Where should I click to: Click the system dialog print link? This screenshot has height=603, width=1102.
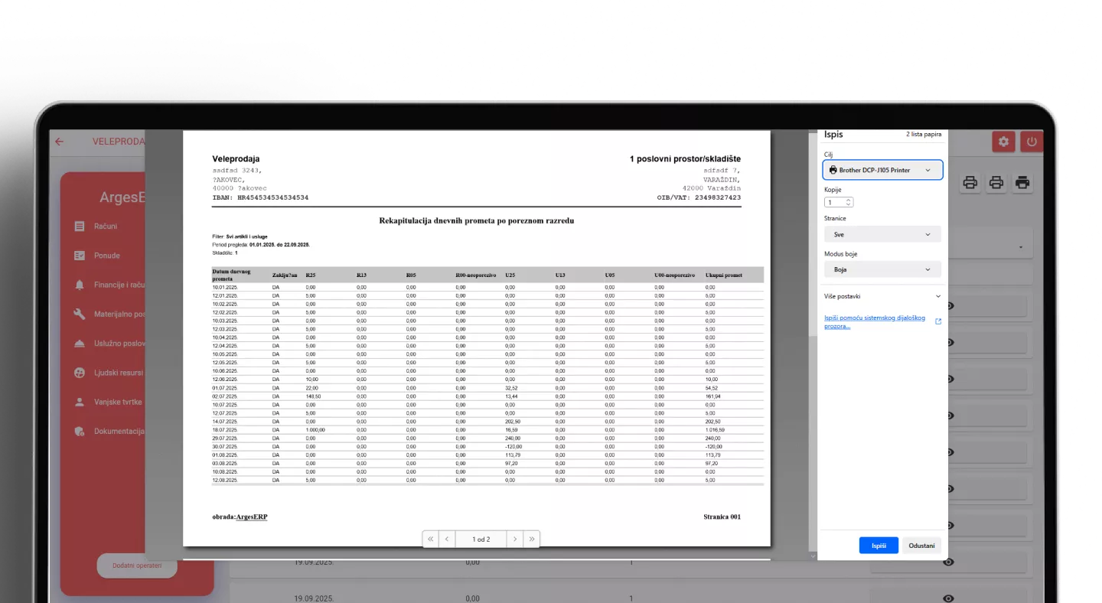(875, 321)
